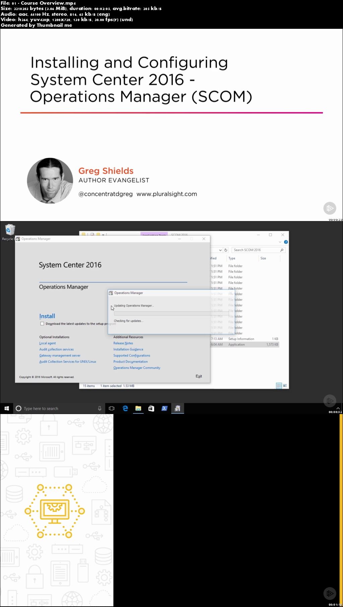
Task: Open the Application Tools ribbon tab
Action: (x=154, y=234)
